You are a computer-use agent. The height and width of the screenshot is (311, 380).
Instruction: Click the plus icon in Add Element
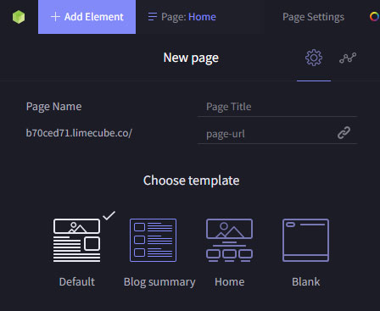coord(55,17)
